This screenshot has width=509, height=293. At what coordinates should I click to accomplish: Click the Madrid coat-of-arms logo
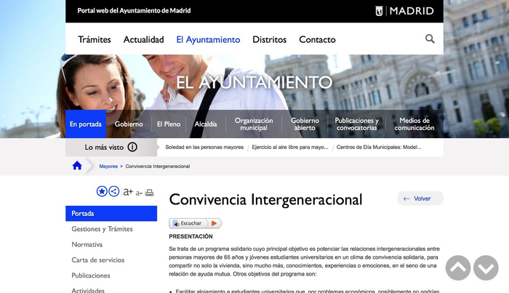point(379,11)
